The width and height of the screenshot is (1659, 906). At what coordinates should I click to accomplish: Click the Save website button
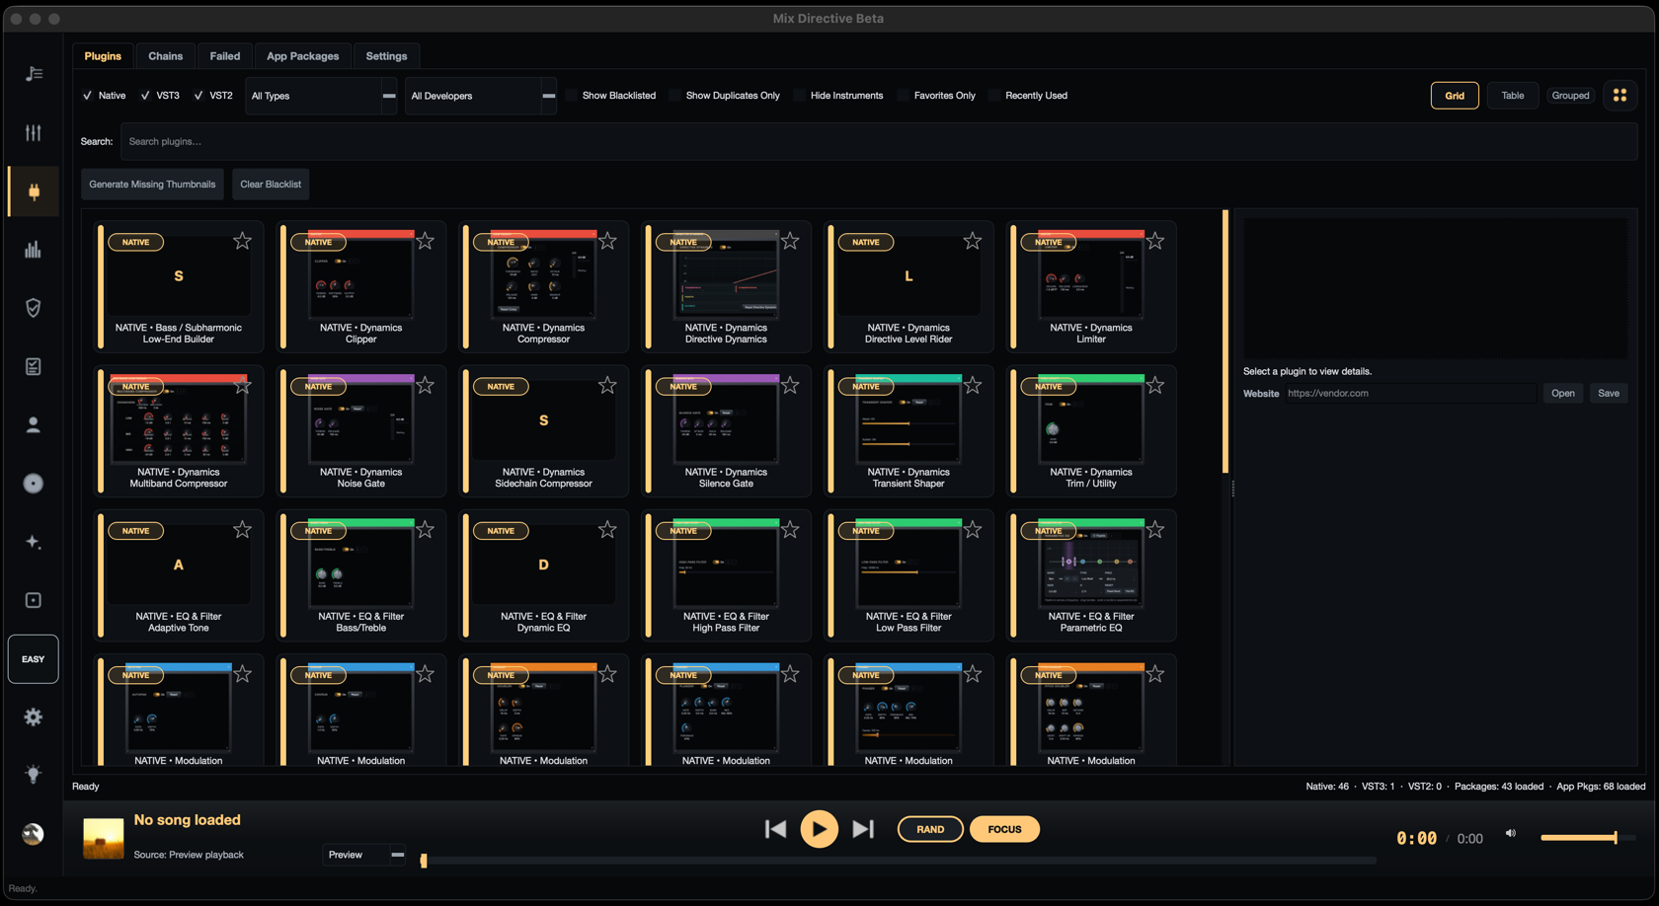(x=1609, y=393)
